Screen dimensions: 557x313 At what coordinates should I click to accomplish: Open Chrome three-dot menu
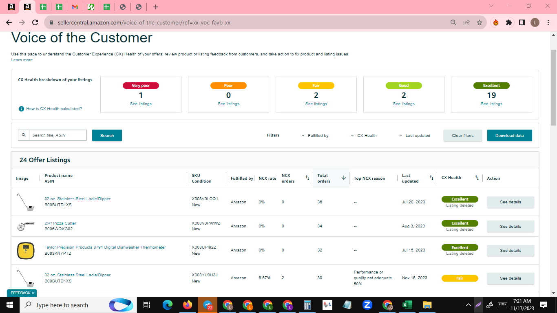point(548,23)
